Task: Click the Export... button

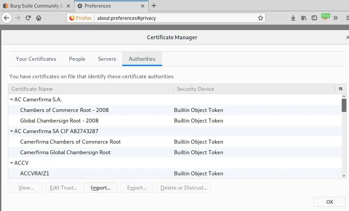Action: click(137, 188)
